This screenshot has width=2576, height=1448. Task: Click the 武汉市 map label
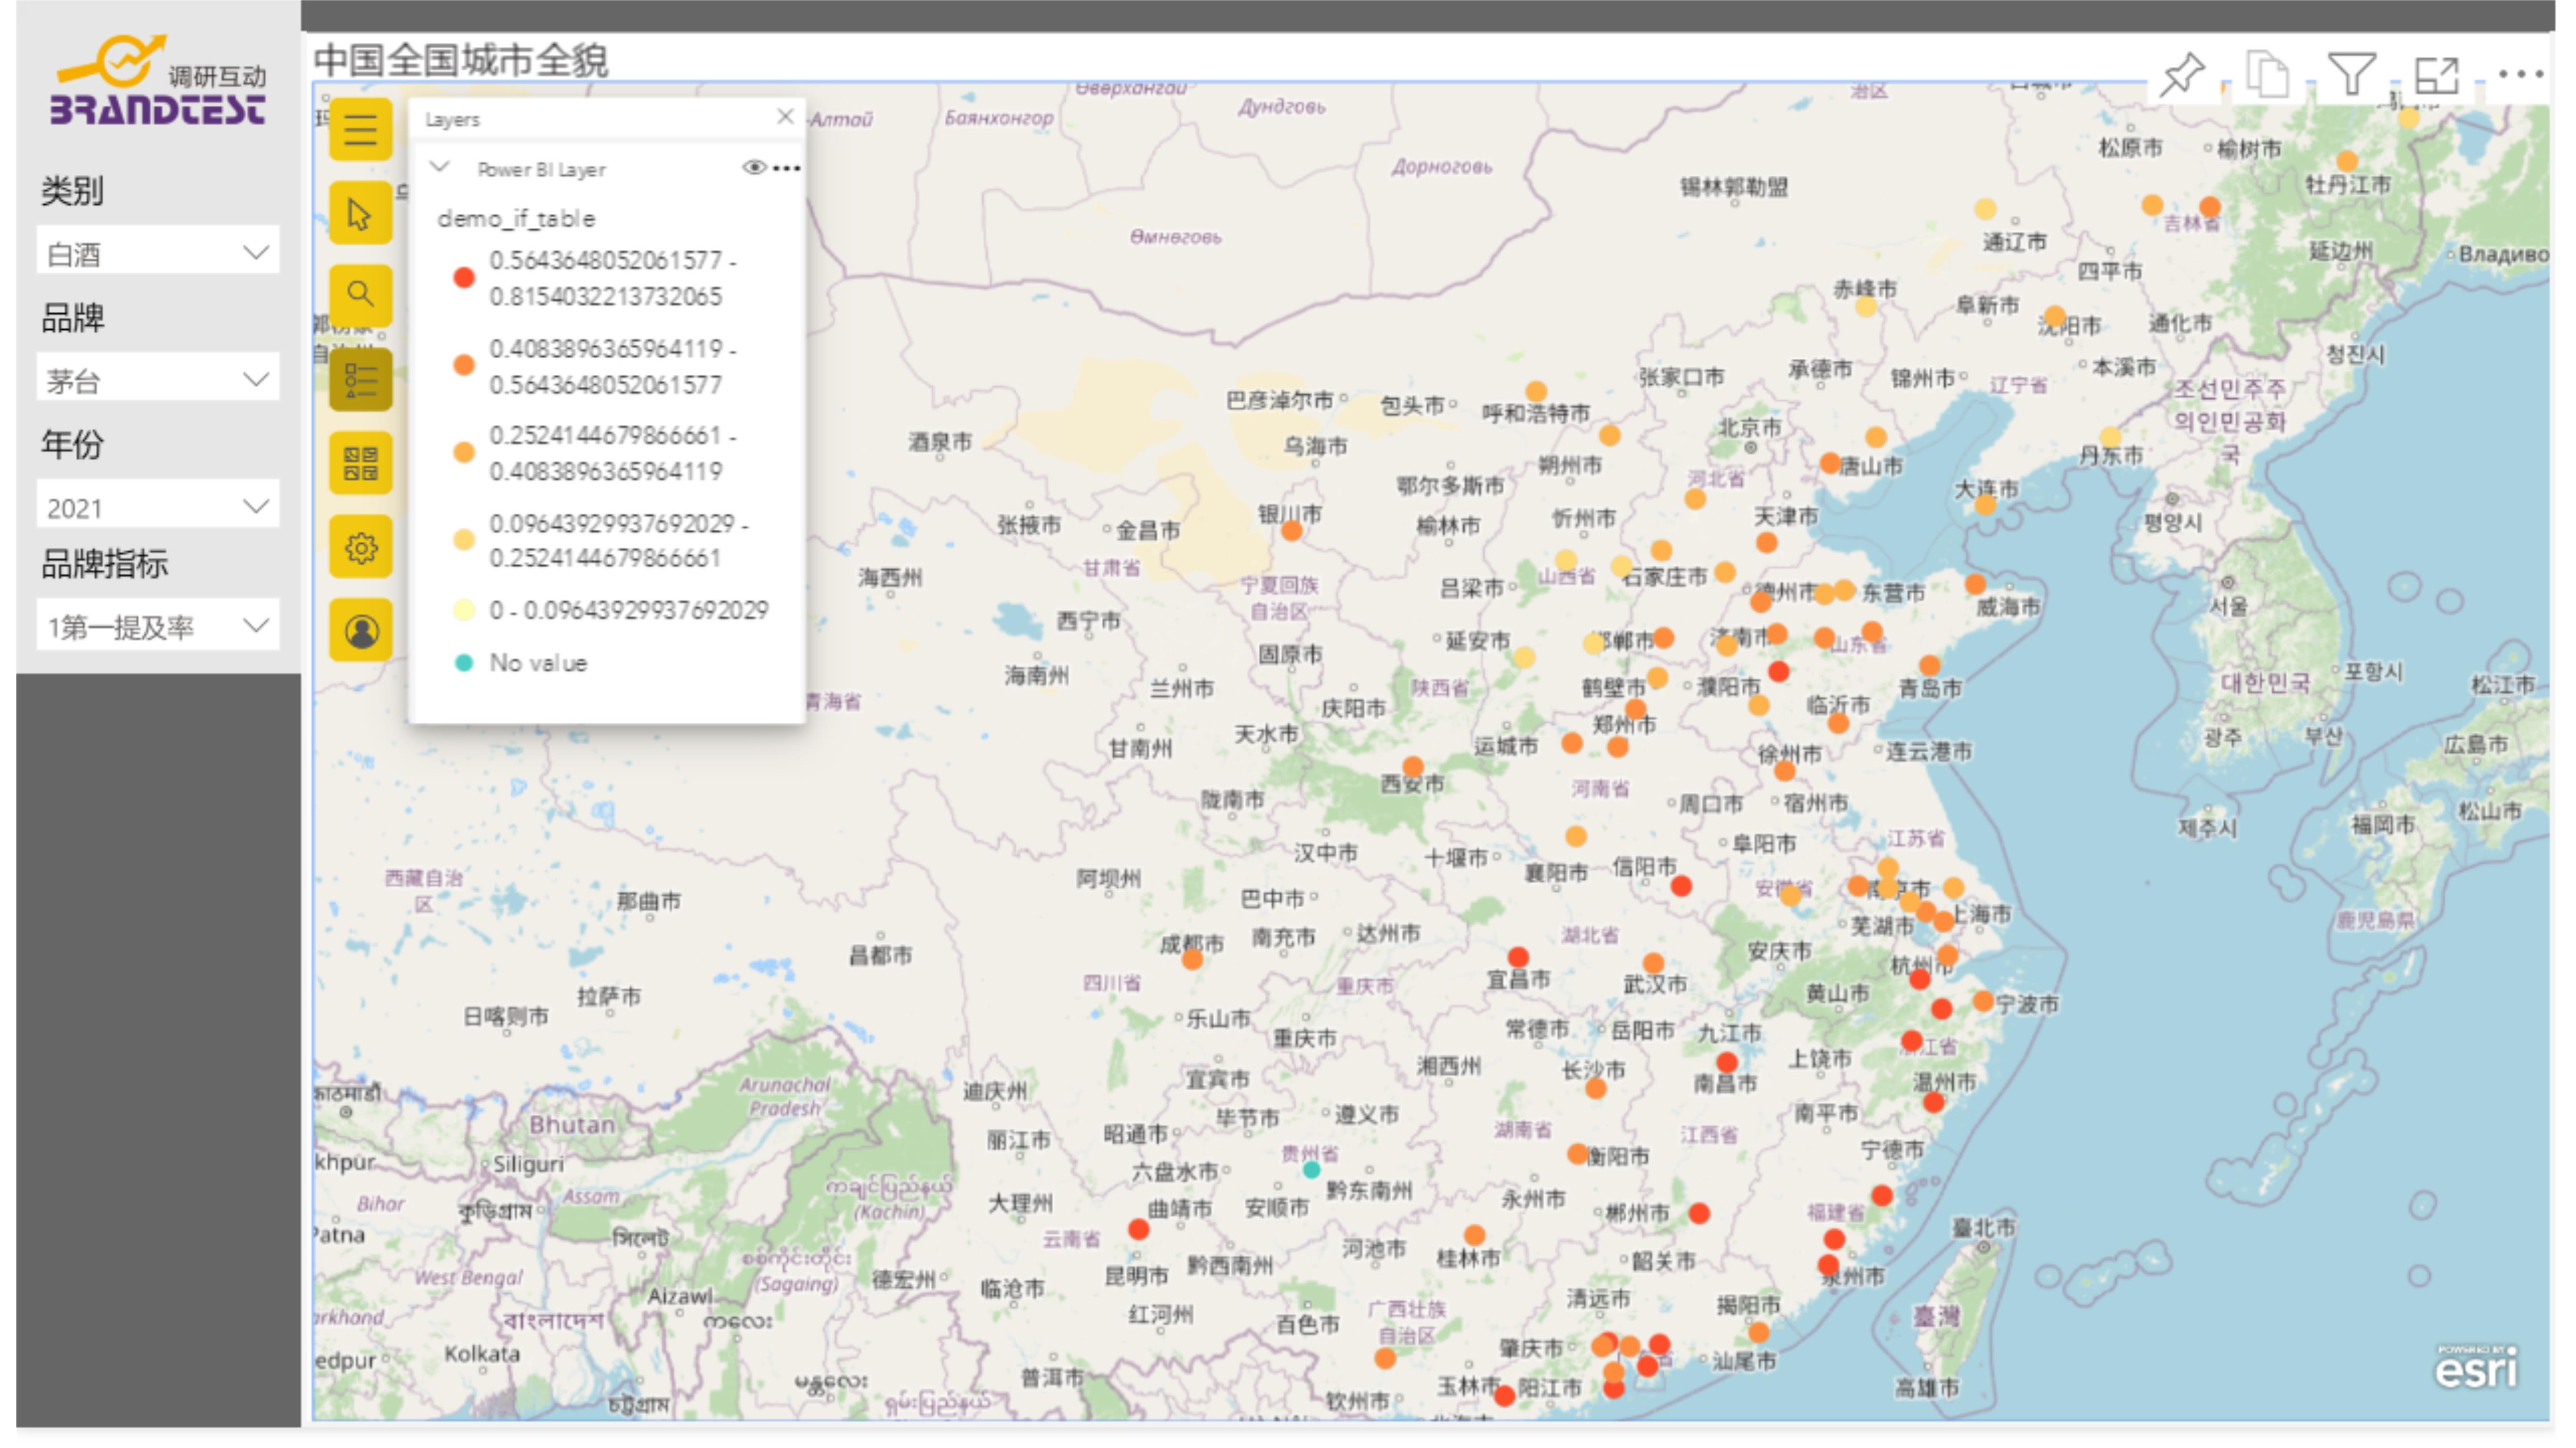(x=1655, y=985)
